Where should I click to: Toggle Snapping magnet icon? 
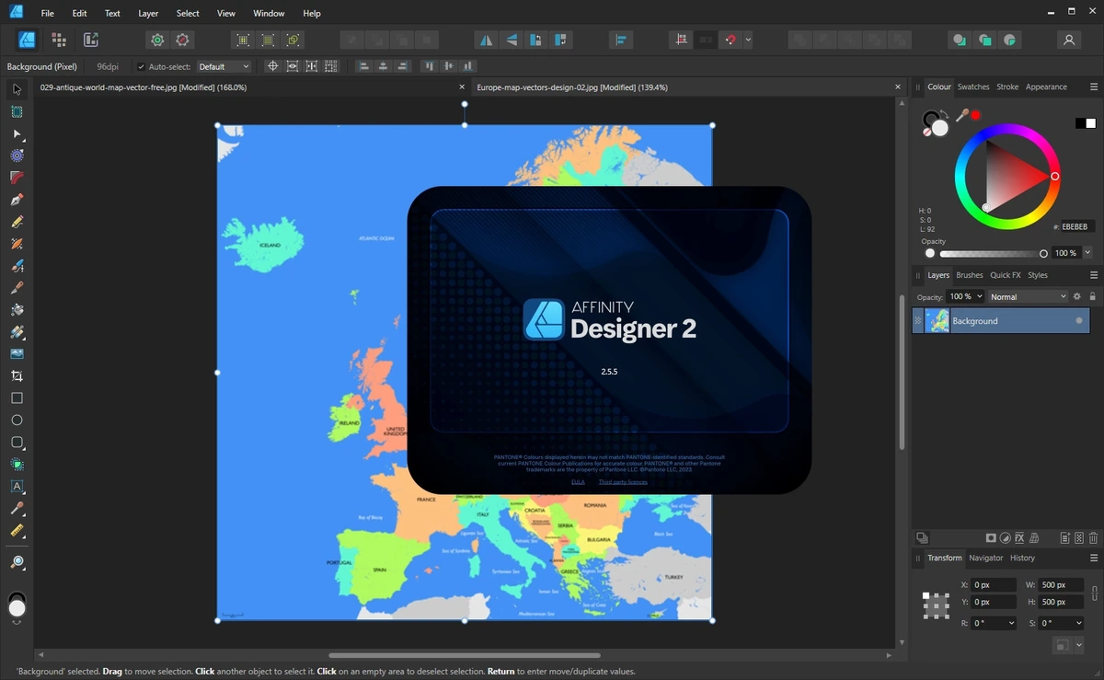click(x=731, y=40)
